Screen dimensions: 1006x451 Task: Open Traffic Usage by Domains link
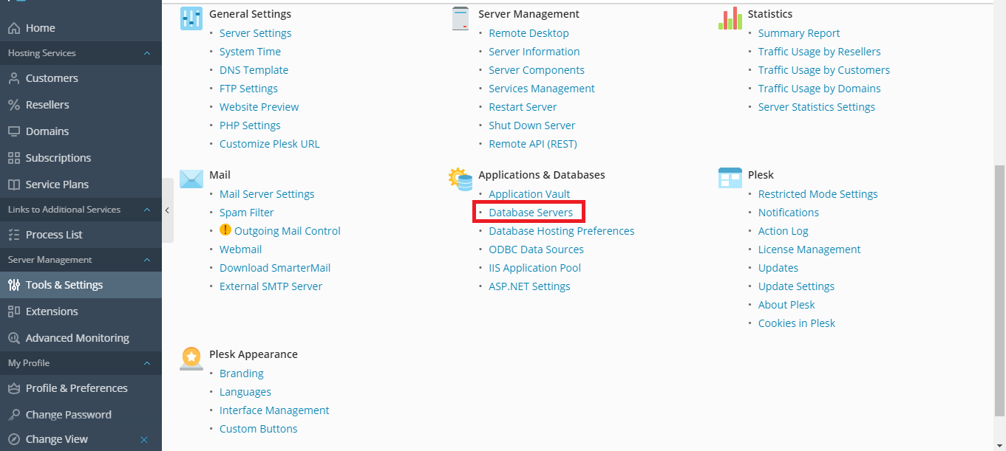tap(819, 89)
